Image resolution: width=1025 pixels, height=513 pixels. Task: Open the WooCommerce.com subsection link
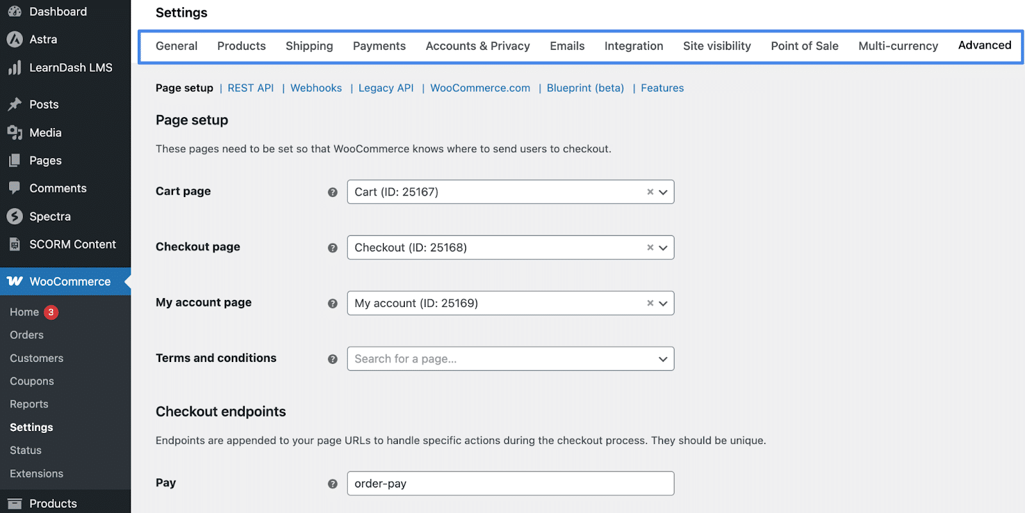tap(480, 88)
